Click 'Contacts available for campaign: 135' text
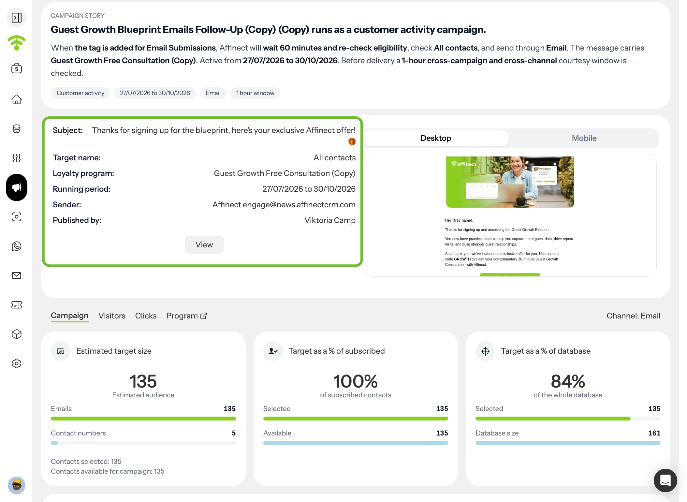Screen dimensions: 687x502 click(108, 471)
